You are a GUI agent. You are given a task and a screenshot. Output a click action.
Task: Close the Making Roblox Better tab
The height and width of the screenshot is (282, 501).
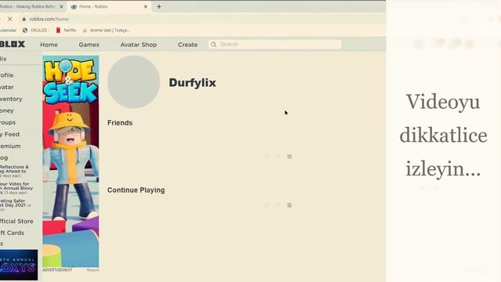tap(61, 6)
